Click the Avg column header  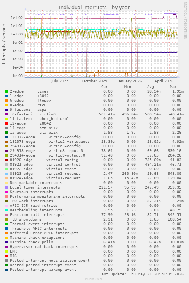coord(151,87)
